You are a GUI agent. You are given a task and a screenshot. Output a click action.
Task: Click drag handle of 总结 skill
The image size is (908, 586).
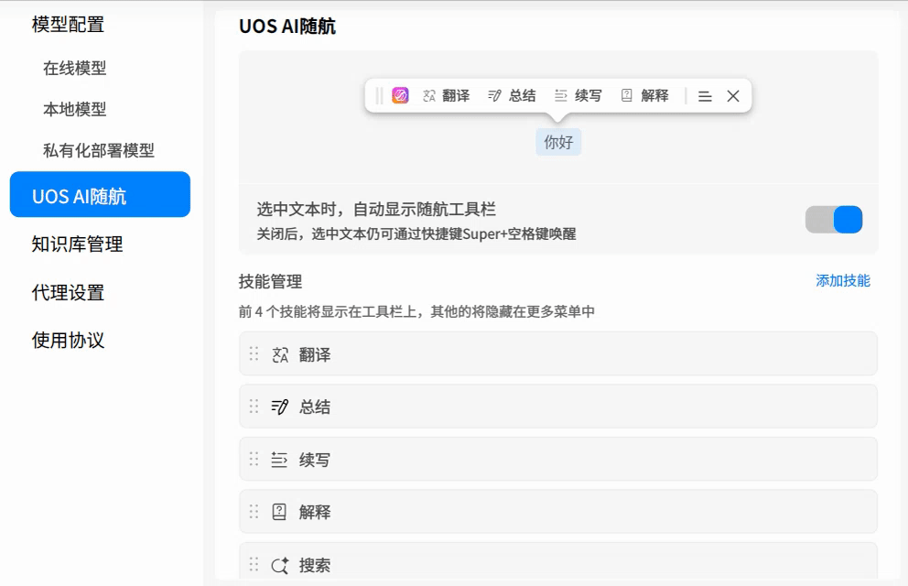coord(254,407)
